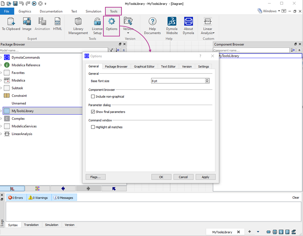Image resolution: width=303 pixels, height=236 pixels.
Task: Open License Setup tool
Action: [97, 26]
